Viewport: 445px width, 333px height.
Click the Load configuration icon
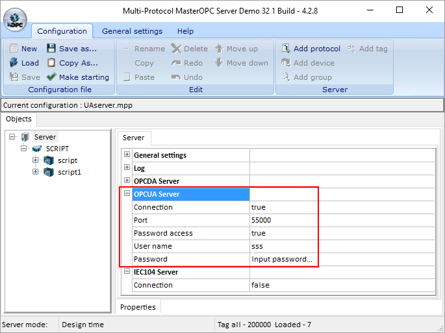click(x=14, y=63)
